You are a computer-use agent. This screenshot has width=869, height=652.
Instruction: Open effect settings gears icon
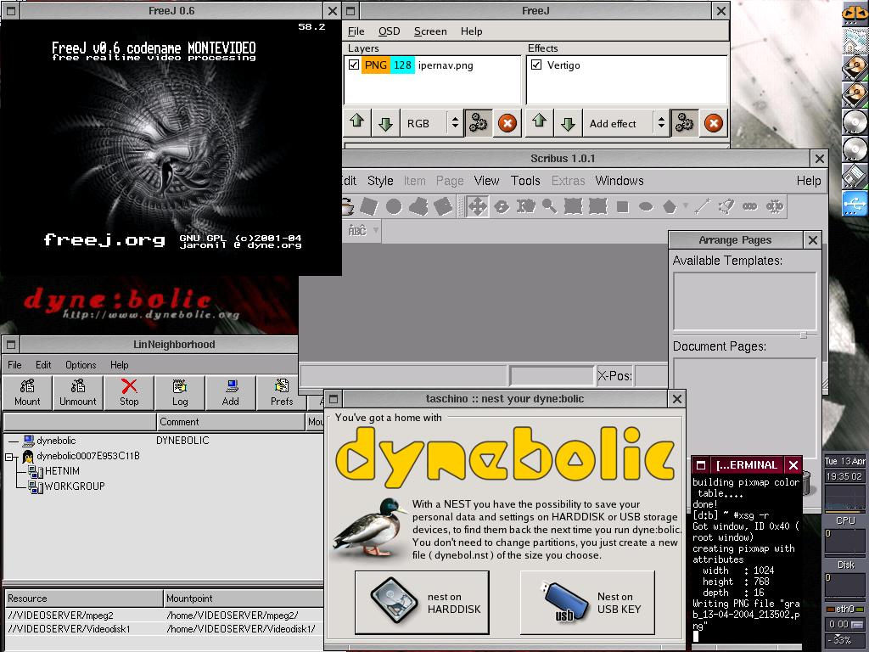[683, 123]
